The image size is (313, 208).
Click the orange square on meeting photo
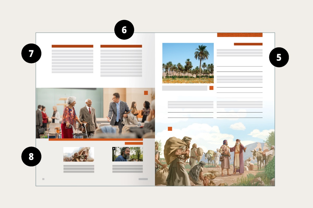click(146, 93)
